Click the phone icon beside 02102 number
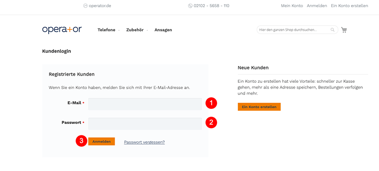The width and height of the screenshot is (379, 171). click(190, 6)
